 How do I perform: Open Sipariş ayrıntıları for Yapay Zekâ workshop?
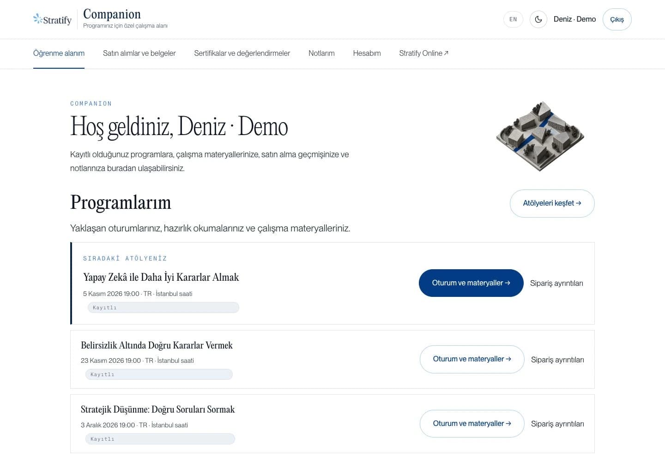point(556,283)
